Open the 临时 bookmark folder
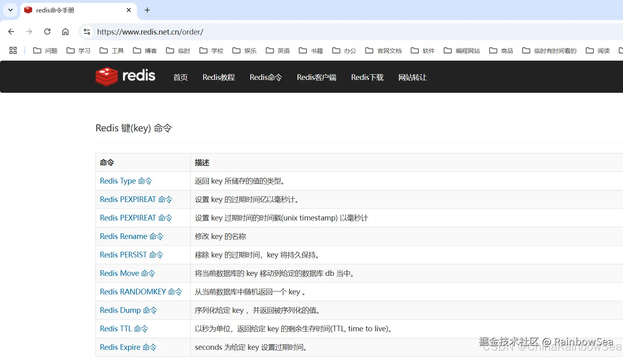Screen dimensions: 623x357 click(178, 51)
